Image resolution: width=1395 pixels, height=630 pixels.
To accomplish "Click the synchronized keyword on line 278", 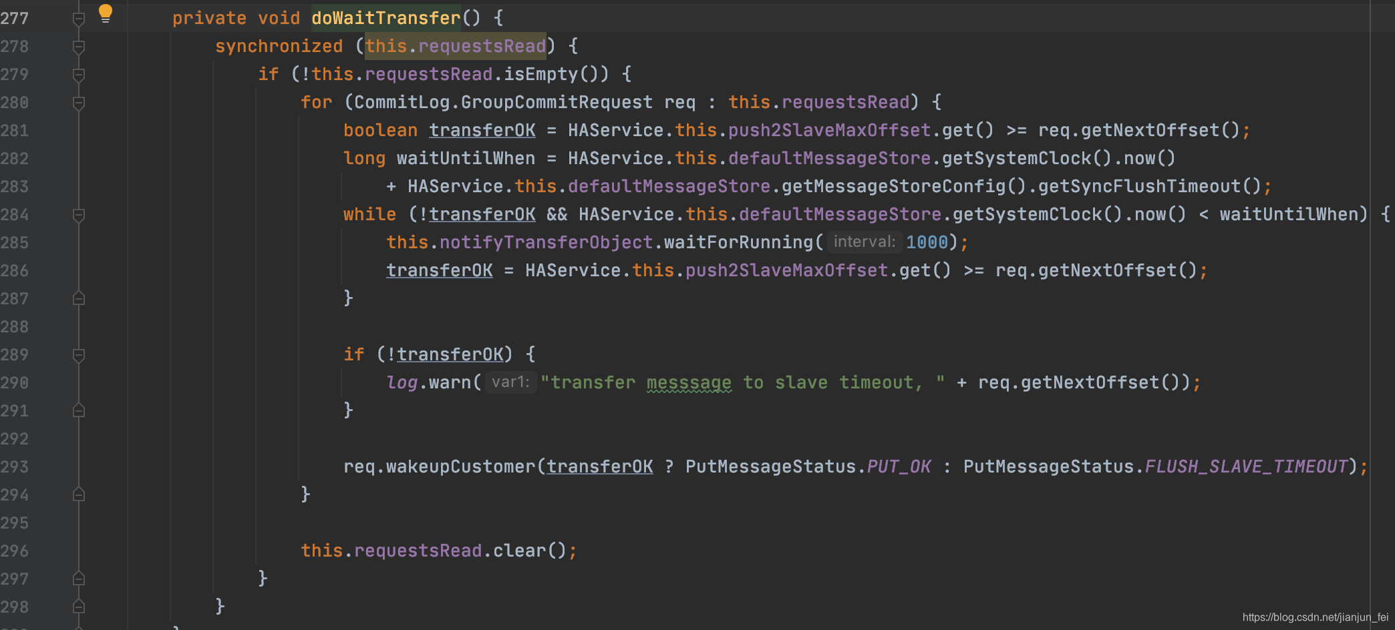I will [x=279, y=46].
